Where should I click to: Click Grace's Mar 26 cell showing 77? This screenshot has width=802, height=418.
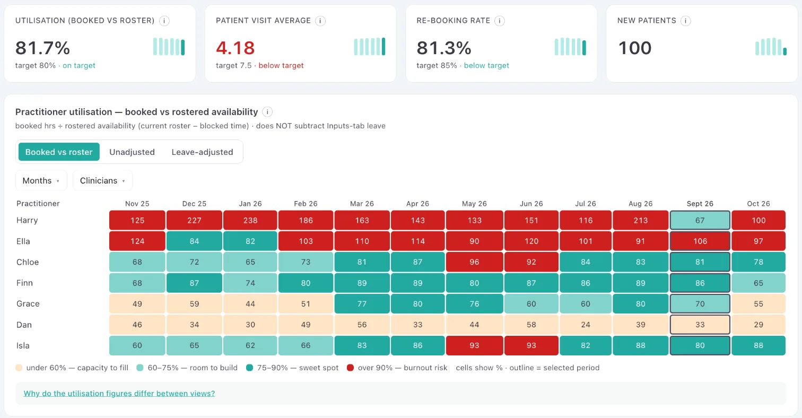click(362, 304)
